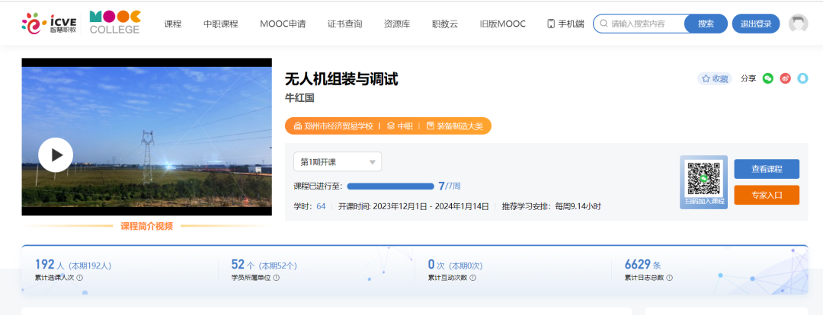The width and height of the screenshot is (823, 315).
Task: Click info icon next to 累计选课人次
Action: coord(80,278)
